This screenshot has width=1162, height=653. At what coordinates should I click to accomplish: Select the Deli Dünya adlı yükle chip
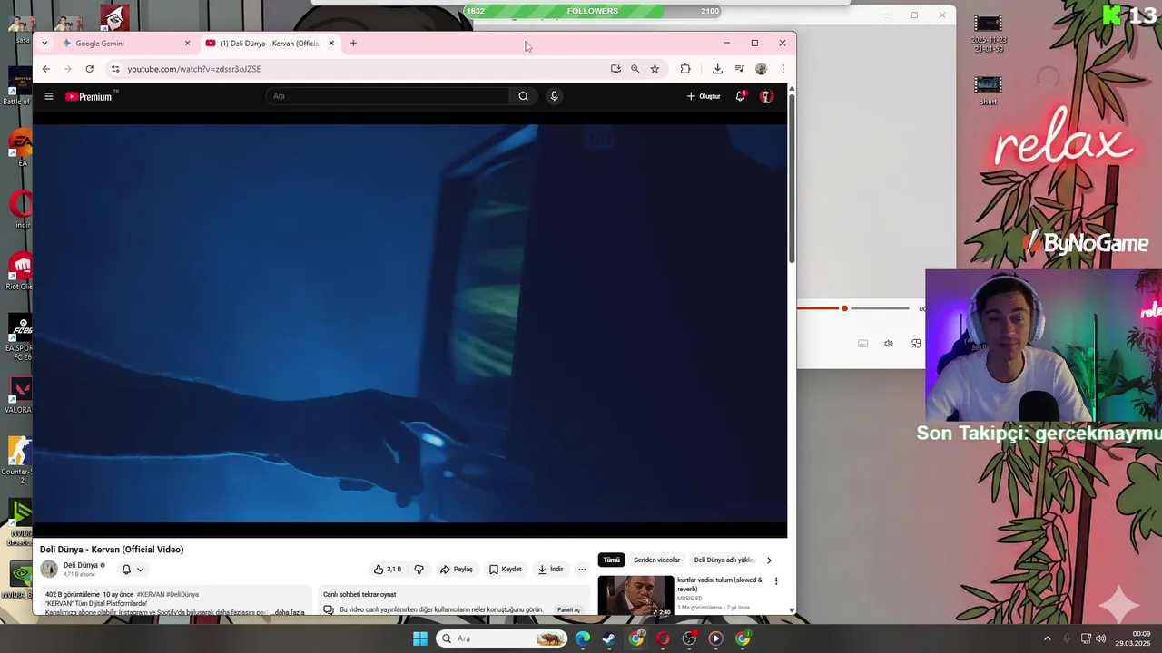pos(724,560)
